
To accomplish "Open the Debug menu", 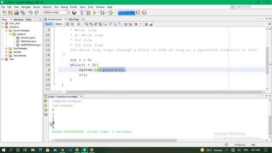I will [x=64, y=7].
